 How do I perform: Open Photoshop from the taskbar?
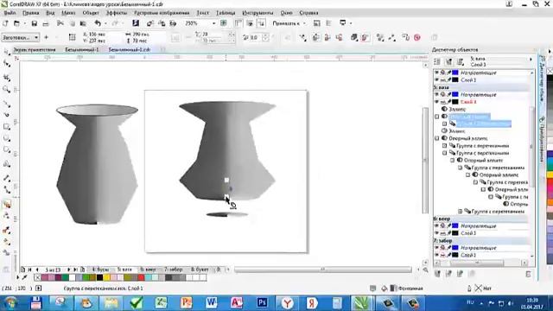point(261,303)
